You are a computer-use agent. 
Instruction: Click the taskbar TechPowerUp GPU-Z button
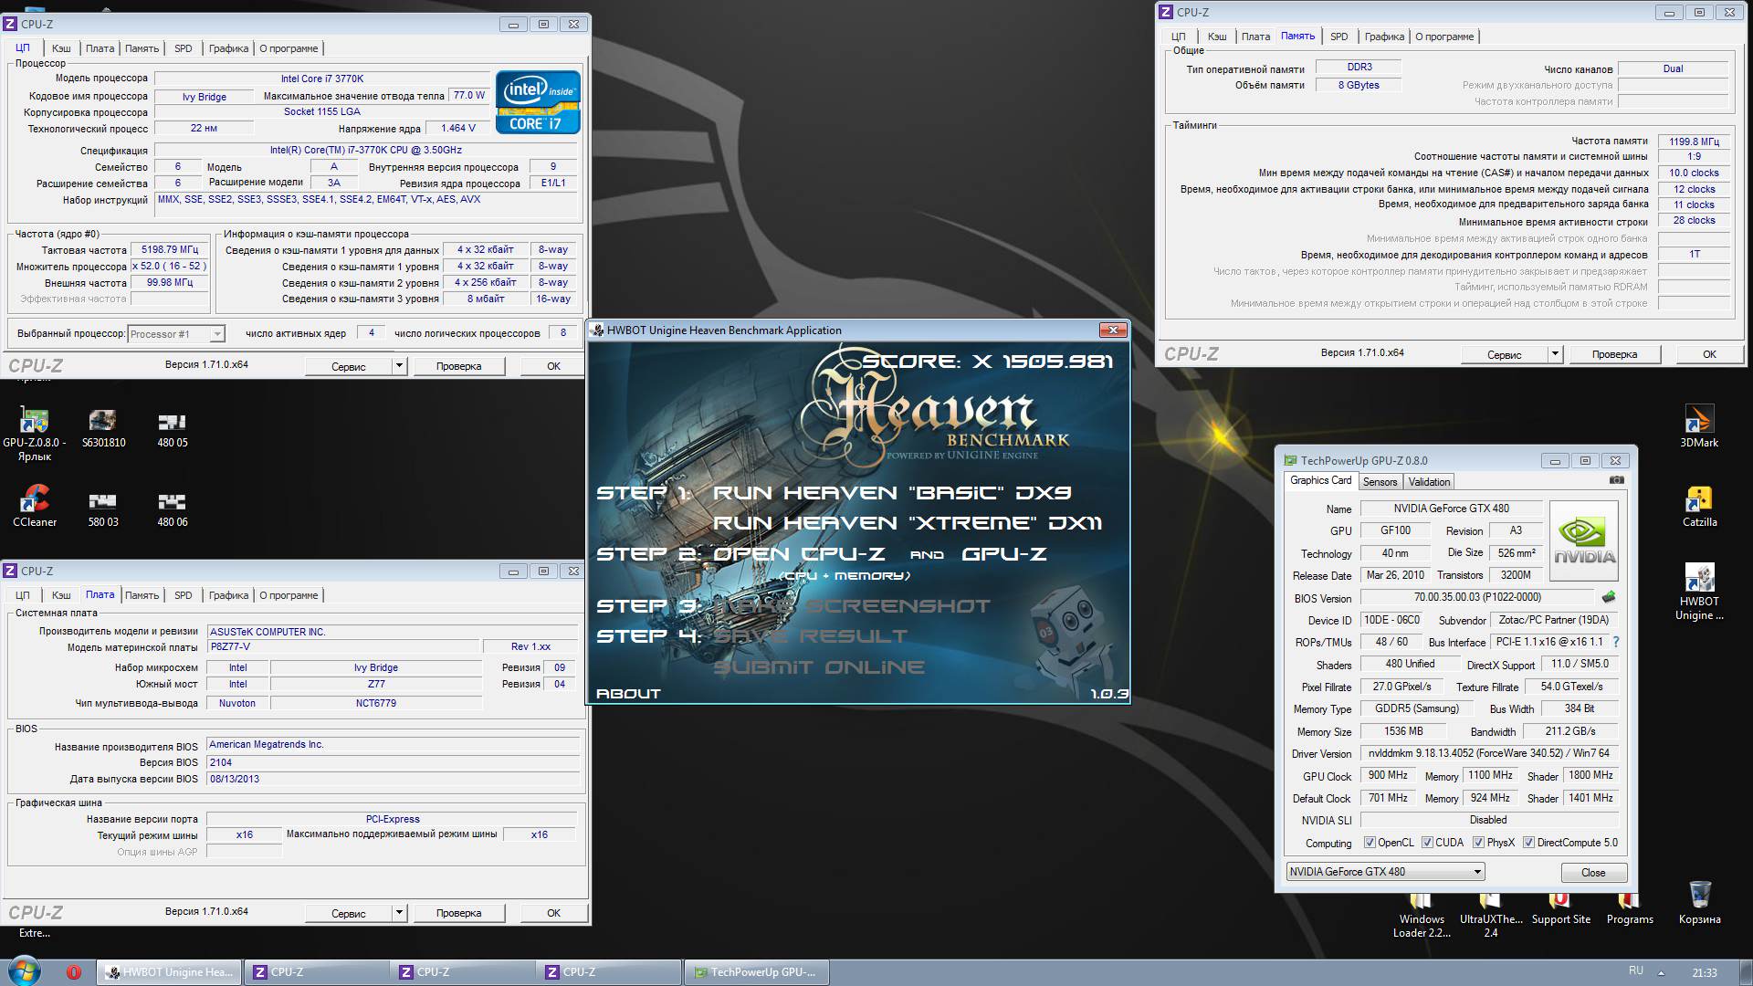tap(756, 972)
